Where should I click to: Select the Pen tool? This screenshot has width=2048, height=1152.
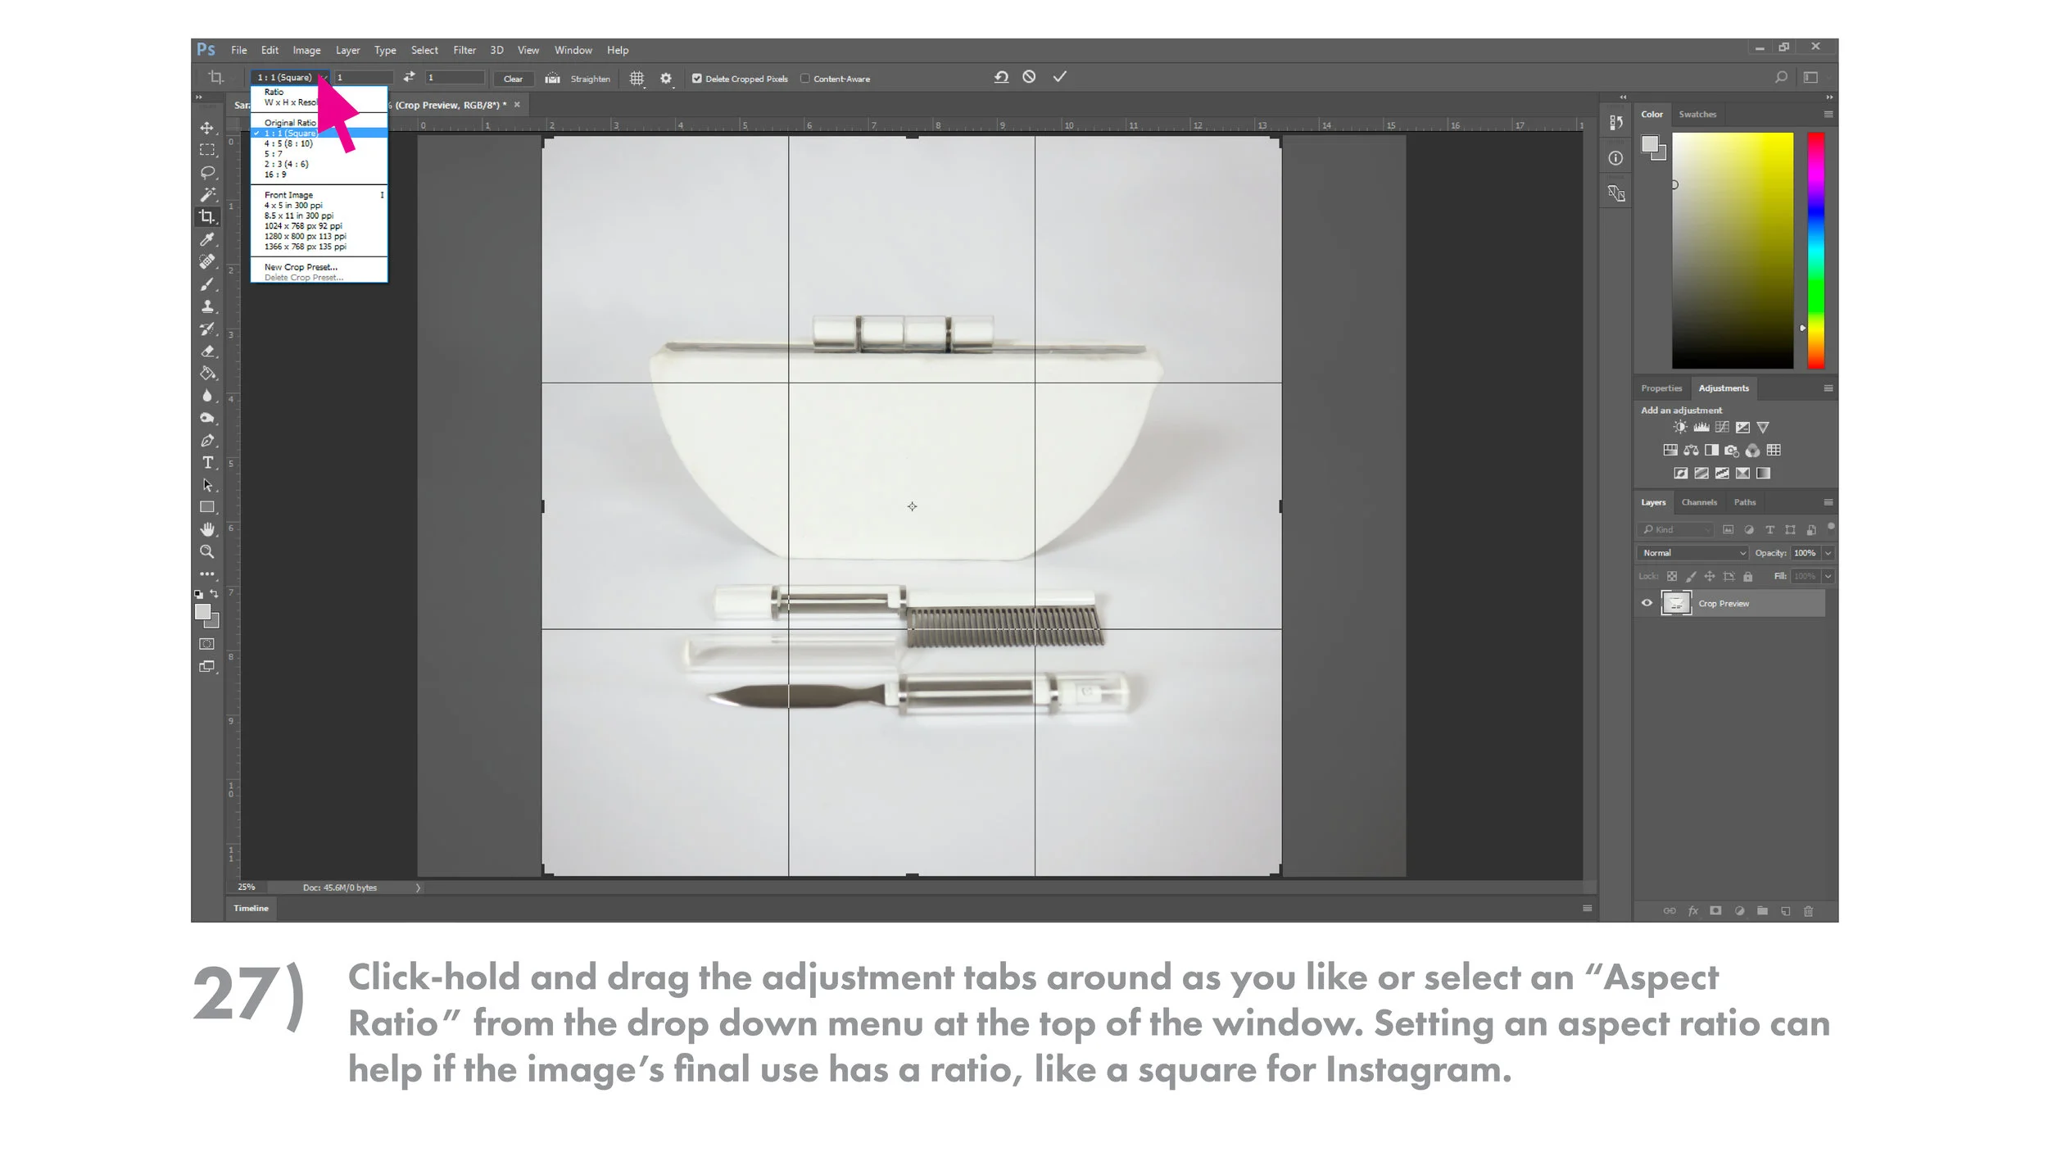[x=207, y=441]
